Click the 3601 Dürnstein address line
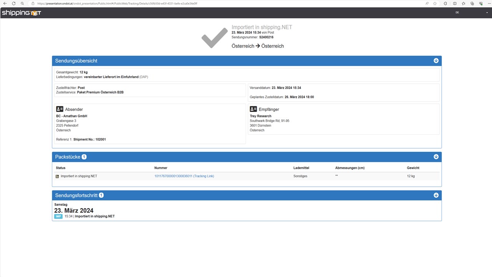This screenshot has width=492, height=277. pyautogui.click(x=261, y=125)
